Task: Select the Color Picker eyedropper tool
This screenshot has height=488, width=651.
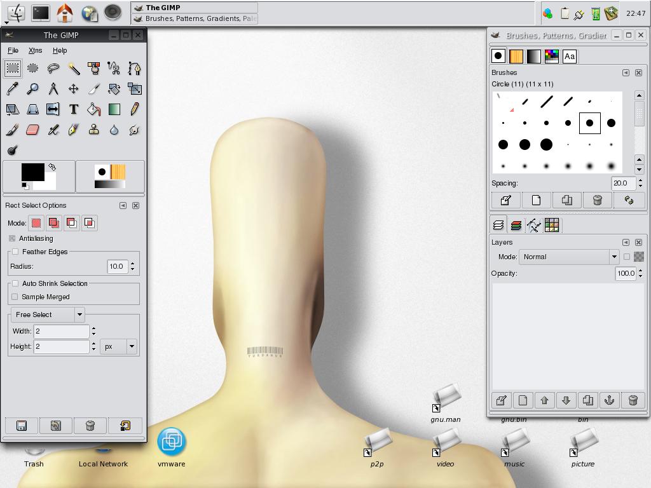Action: (13, 88)
